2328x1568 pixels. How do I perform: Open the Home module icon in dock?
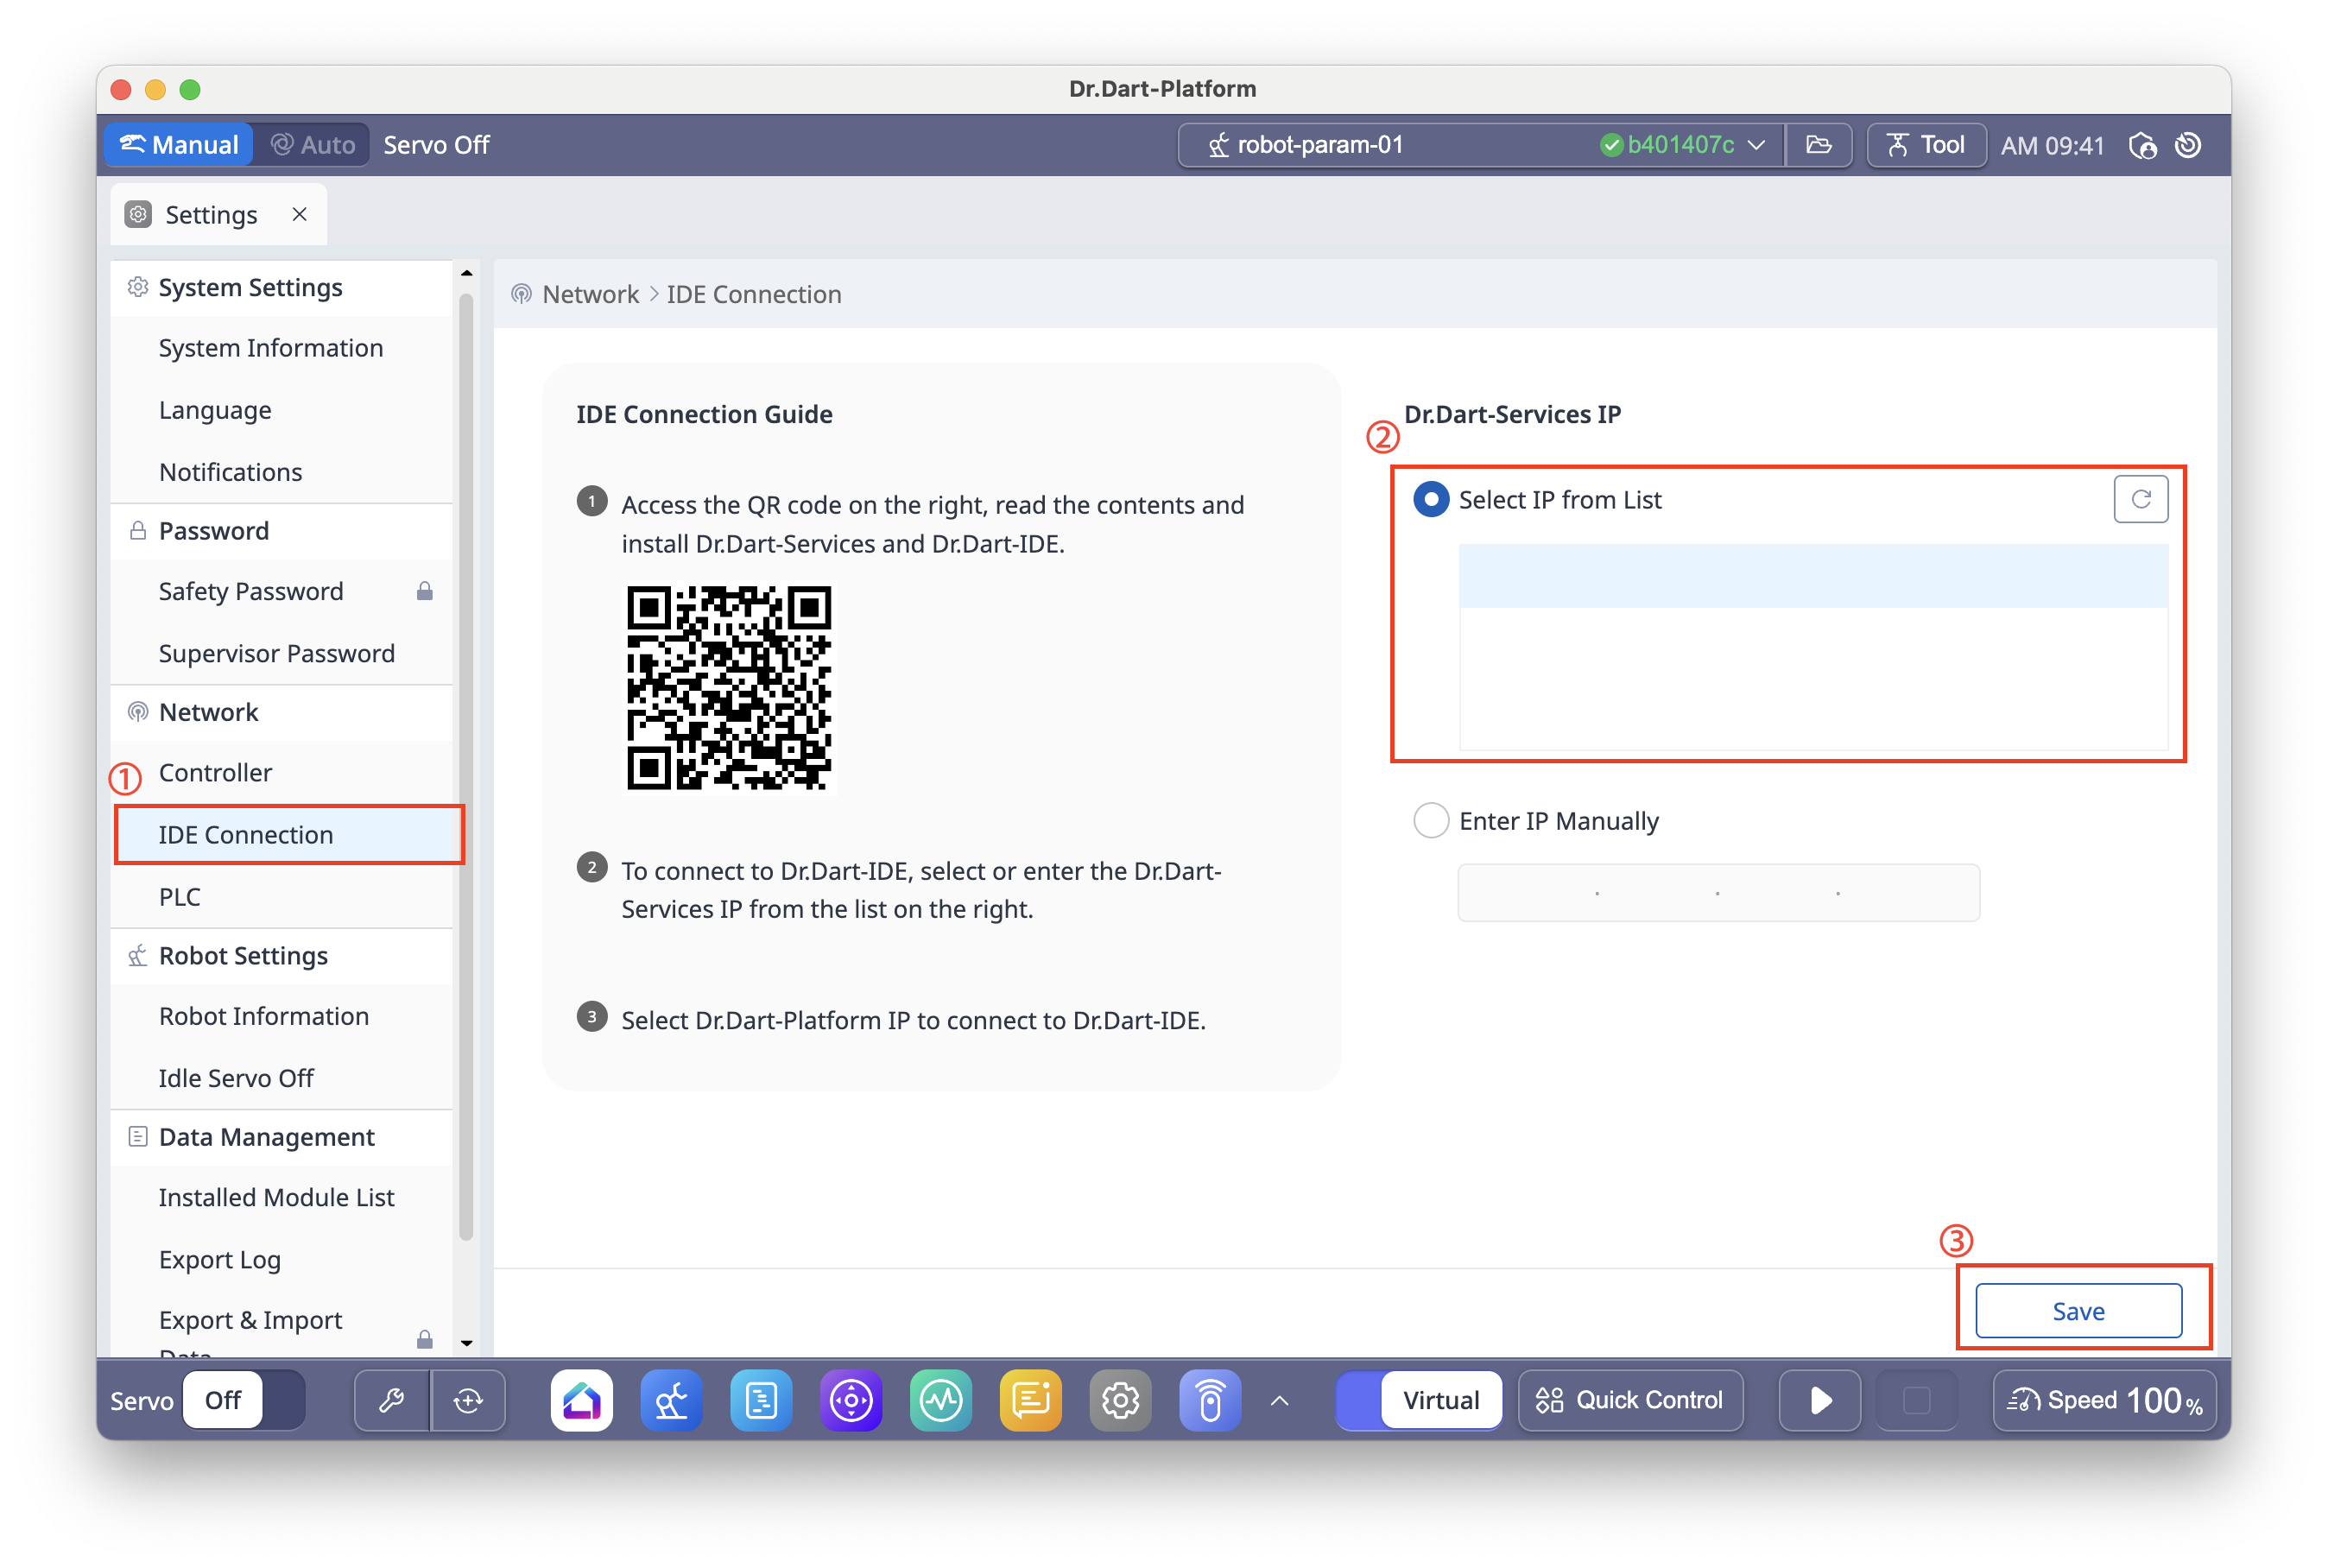581,1400
